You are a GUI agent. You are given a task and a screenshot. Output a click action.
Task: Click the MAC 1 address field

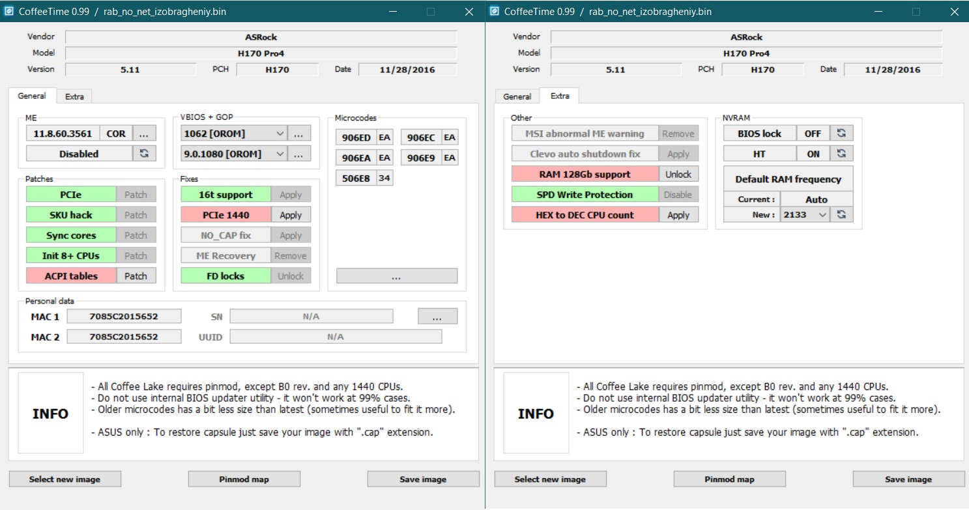[124, 317]
